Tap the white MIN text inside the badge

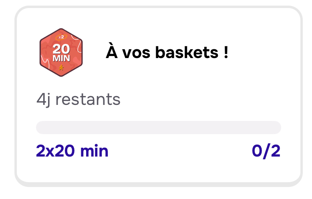(61, 58)
